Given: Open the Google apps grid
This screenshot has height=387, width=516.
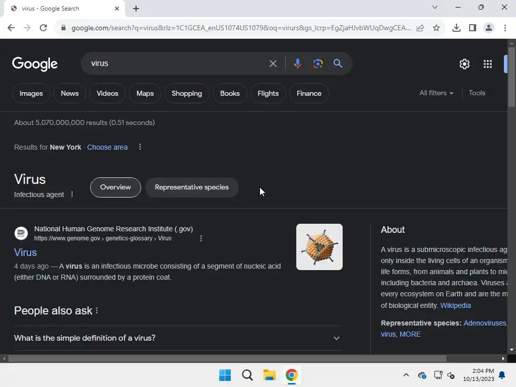Looking at the screenshot, I should pos(488,64).
